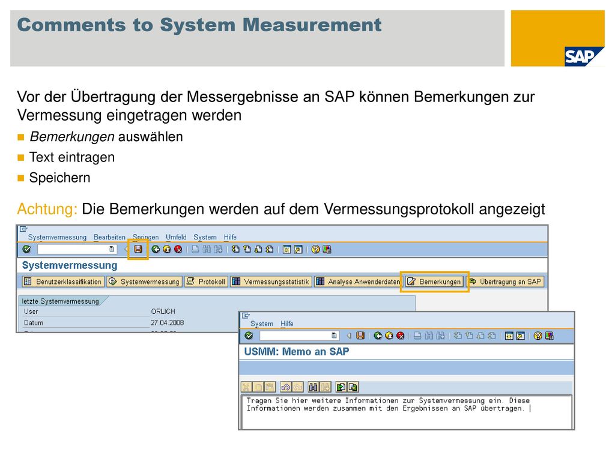615x461 pixels.
Task: Click the Copy icon in memo editor toolbar
Action: coord(258,387)
